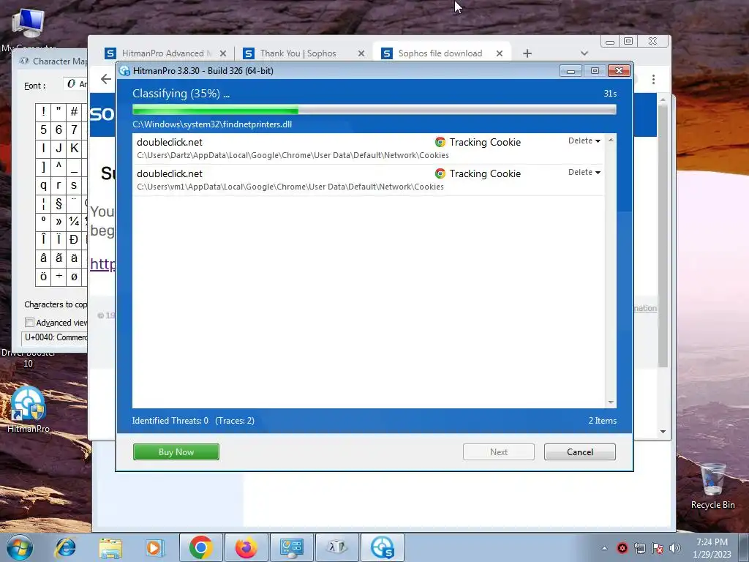Open network tray icon
The image size is (749, 562).
[639, 548]
